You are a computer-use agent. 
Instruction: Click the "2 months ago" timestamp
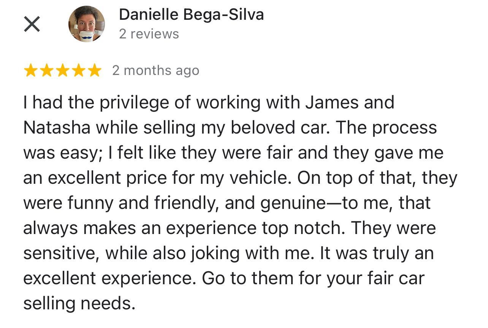point(155,71)
